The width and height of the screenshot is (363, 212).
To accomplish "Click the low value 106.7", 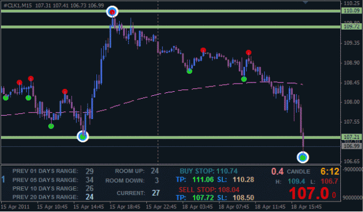I will click(x=329, y=181).
